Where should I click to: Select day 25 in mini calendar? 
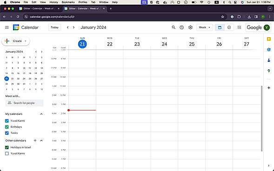tap(30, 79)
